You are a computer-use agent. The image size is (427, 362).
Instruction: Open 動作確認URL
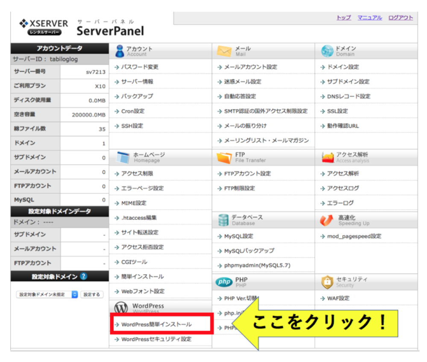[343, 126]
